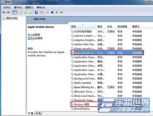This screenshot has height=116, width=153.
Task: Click the gear icon of Application Identity
Action: [72, 61]
